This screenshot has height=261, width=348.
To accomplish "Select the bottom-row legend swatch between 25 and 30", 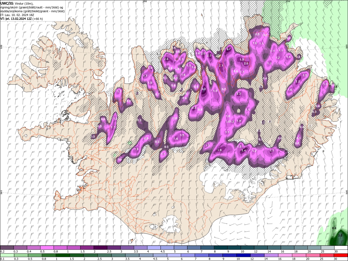I will [x=327, y=255].
